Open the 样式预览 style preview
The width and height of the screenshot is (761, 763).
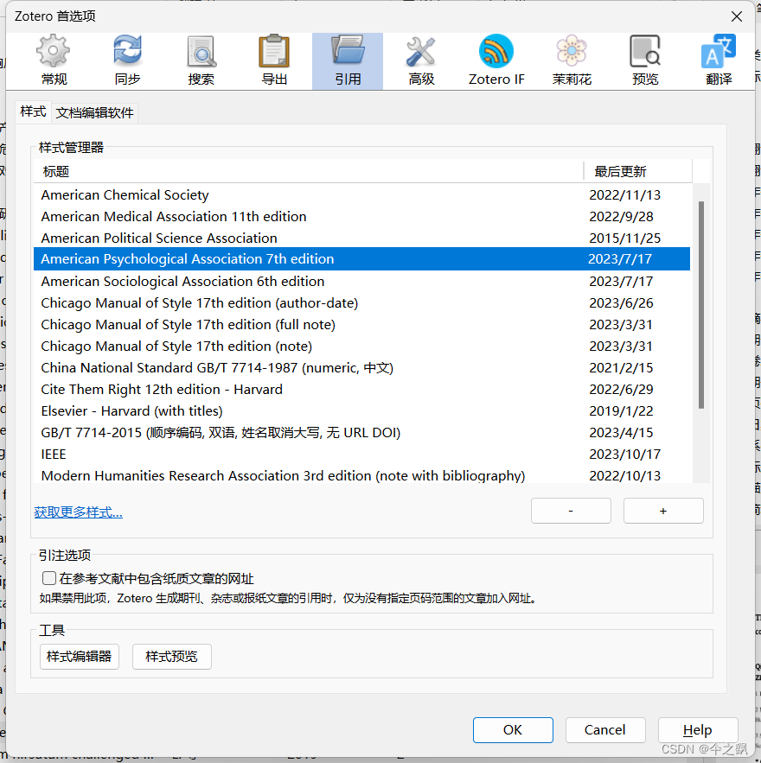(x=172, y=657)
